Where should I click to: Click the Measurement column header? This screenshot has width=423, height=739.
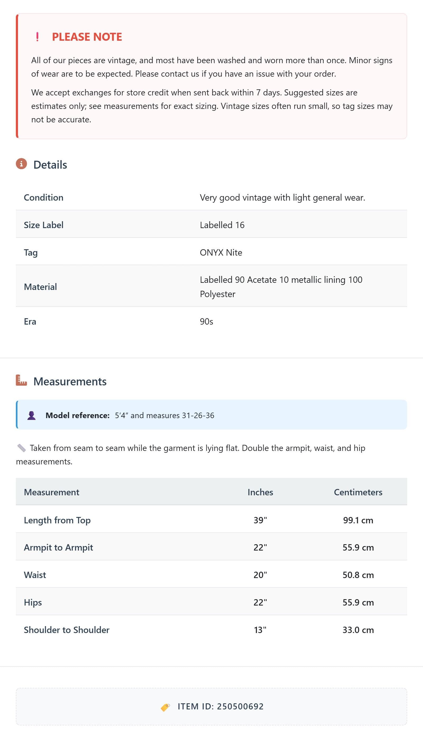pos(52,492)
